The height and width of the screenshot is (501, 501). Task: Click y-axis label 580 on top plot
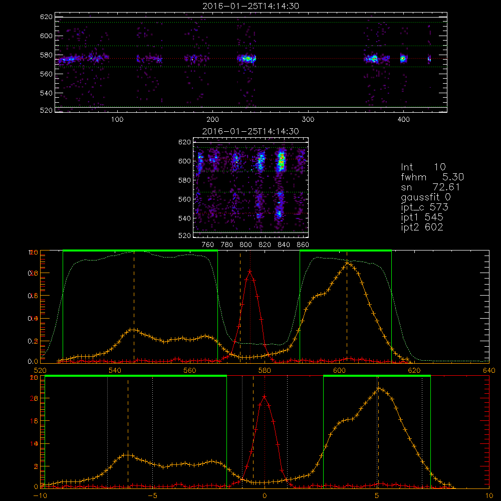pos(46,55)
